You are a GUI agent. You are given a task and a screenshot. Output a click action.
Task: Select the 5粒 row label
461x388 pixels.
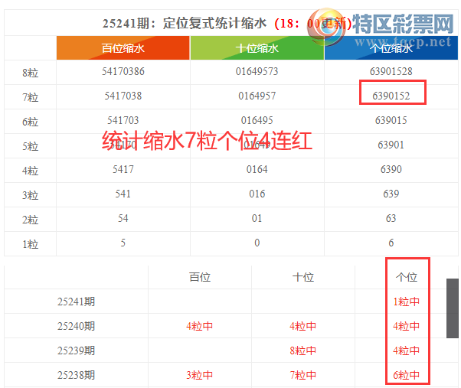pyautogui.click(x=31, y=146)
